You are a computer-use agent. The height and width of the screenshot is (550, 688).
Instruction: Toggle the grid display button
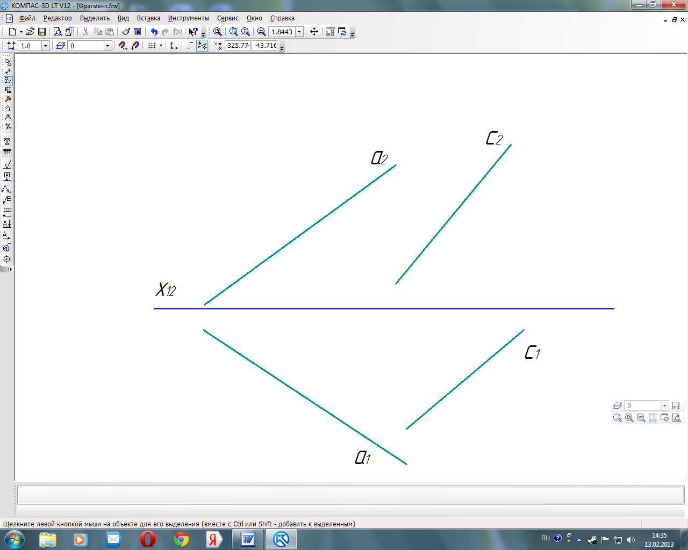[152, 46]
